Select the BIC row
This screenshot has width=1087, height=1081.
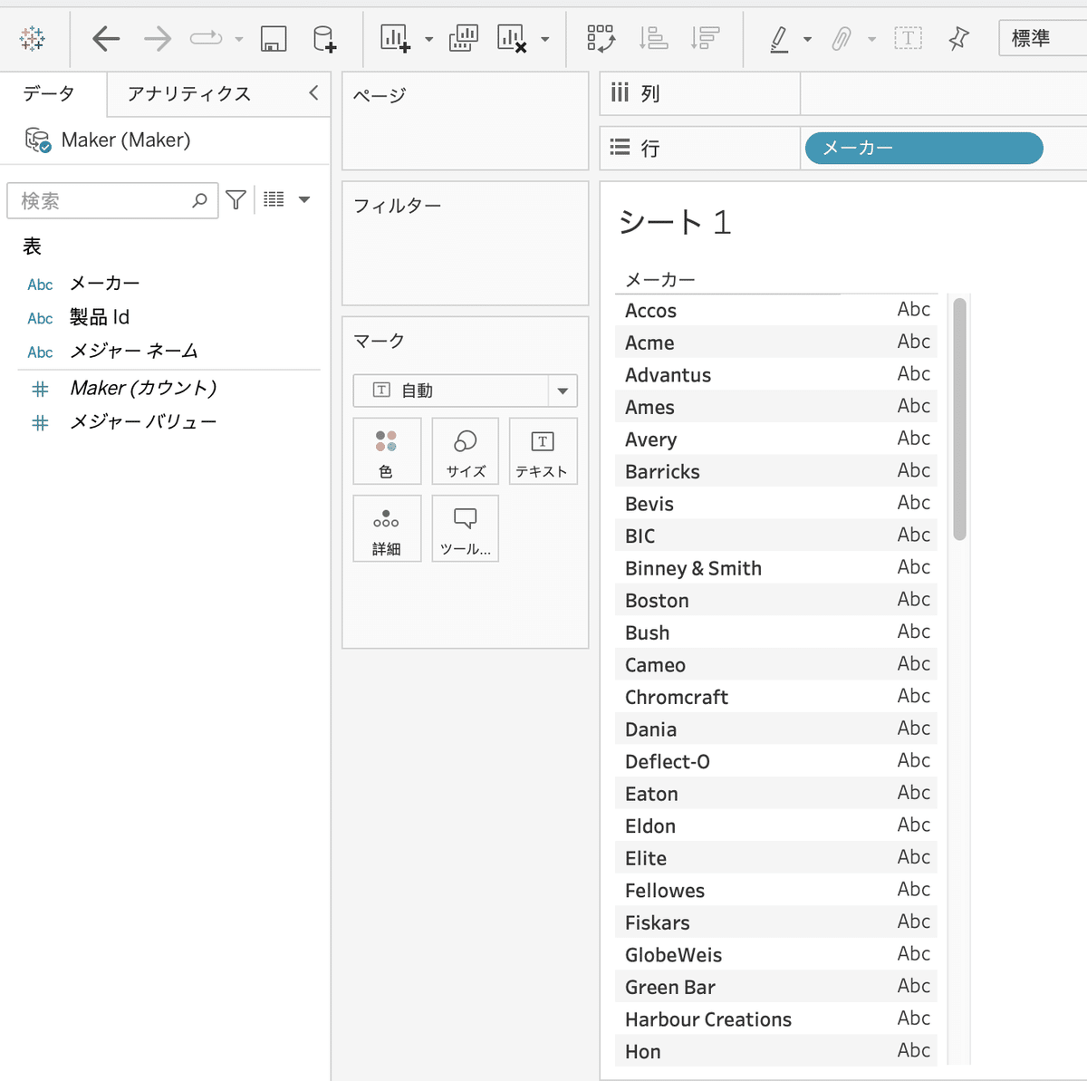pyautogui.click(x=775, y=536)
